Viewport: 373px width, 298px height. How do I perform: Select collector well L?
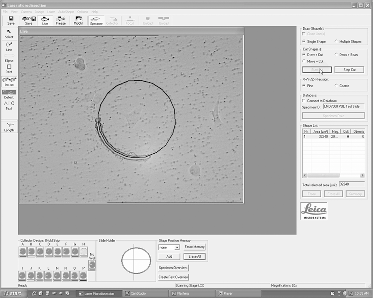(48, 276)
